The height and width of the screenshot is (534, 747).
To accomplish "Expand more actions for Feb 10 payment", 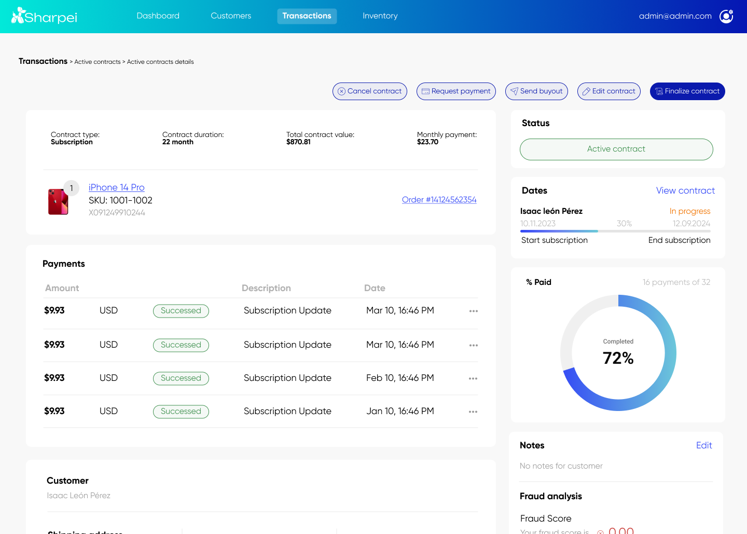I will coord(473,378).
